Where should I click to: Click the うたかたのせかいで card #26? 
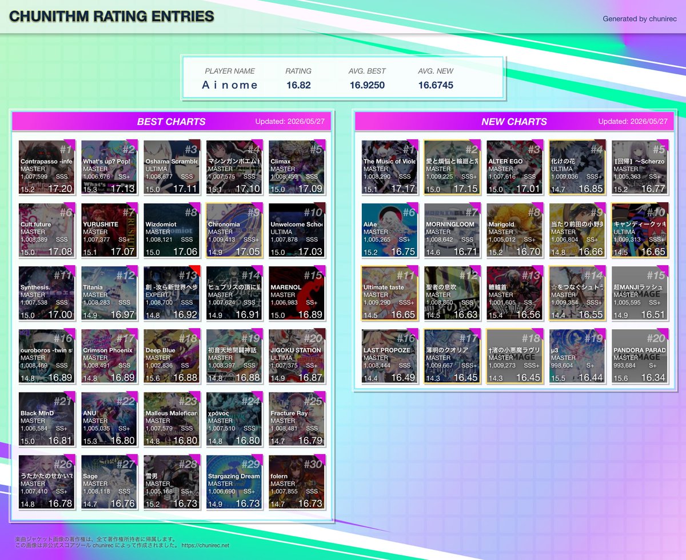46,482
